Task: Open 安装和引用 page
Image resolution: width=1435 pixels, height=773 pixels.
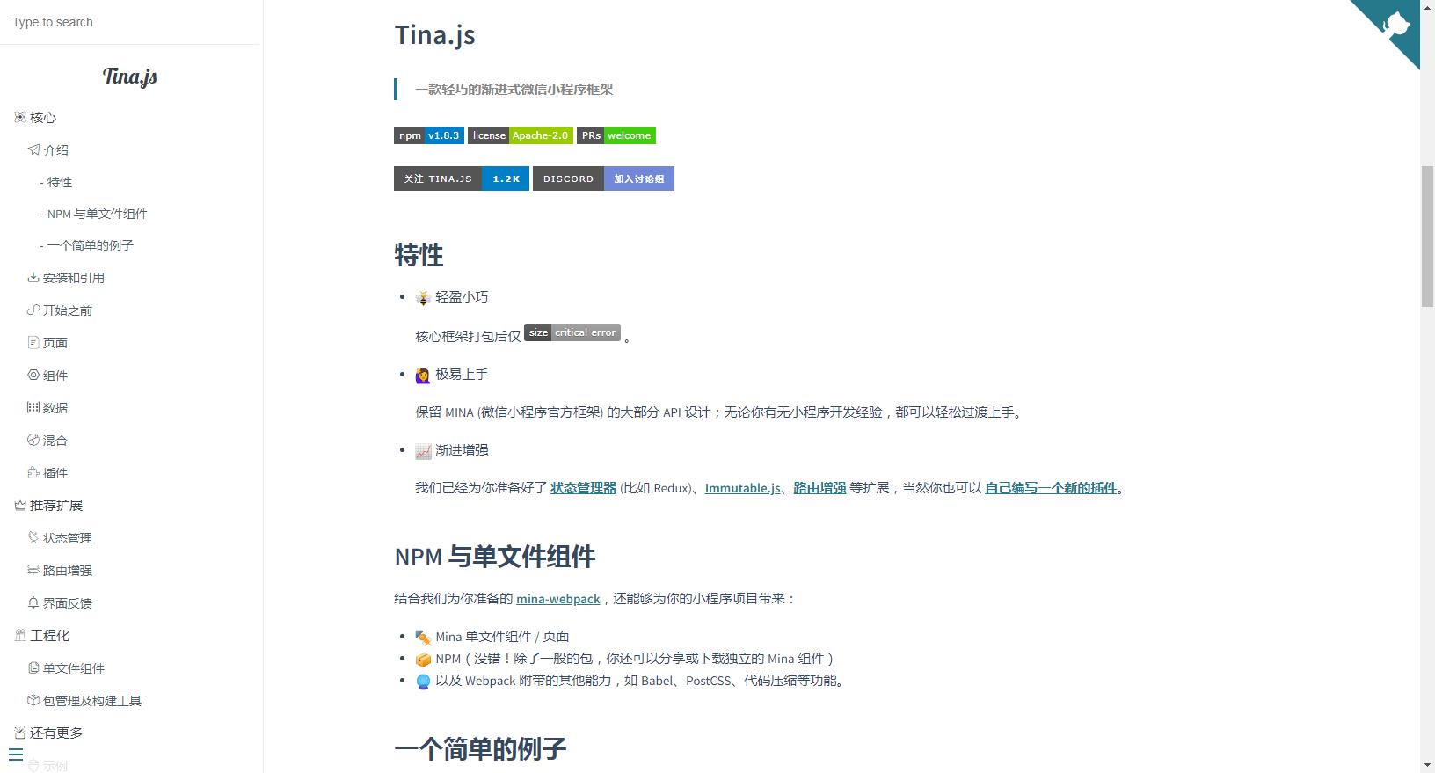Action: (74, 278)
